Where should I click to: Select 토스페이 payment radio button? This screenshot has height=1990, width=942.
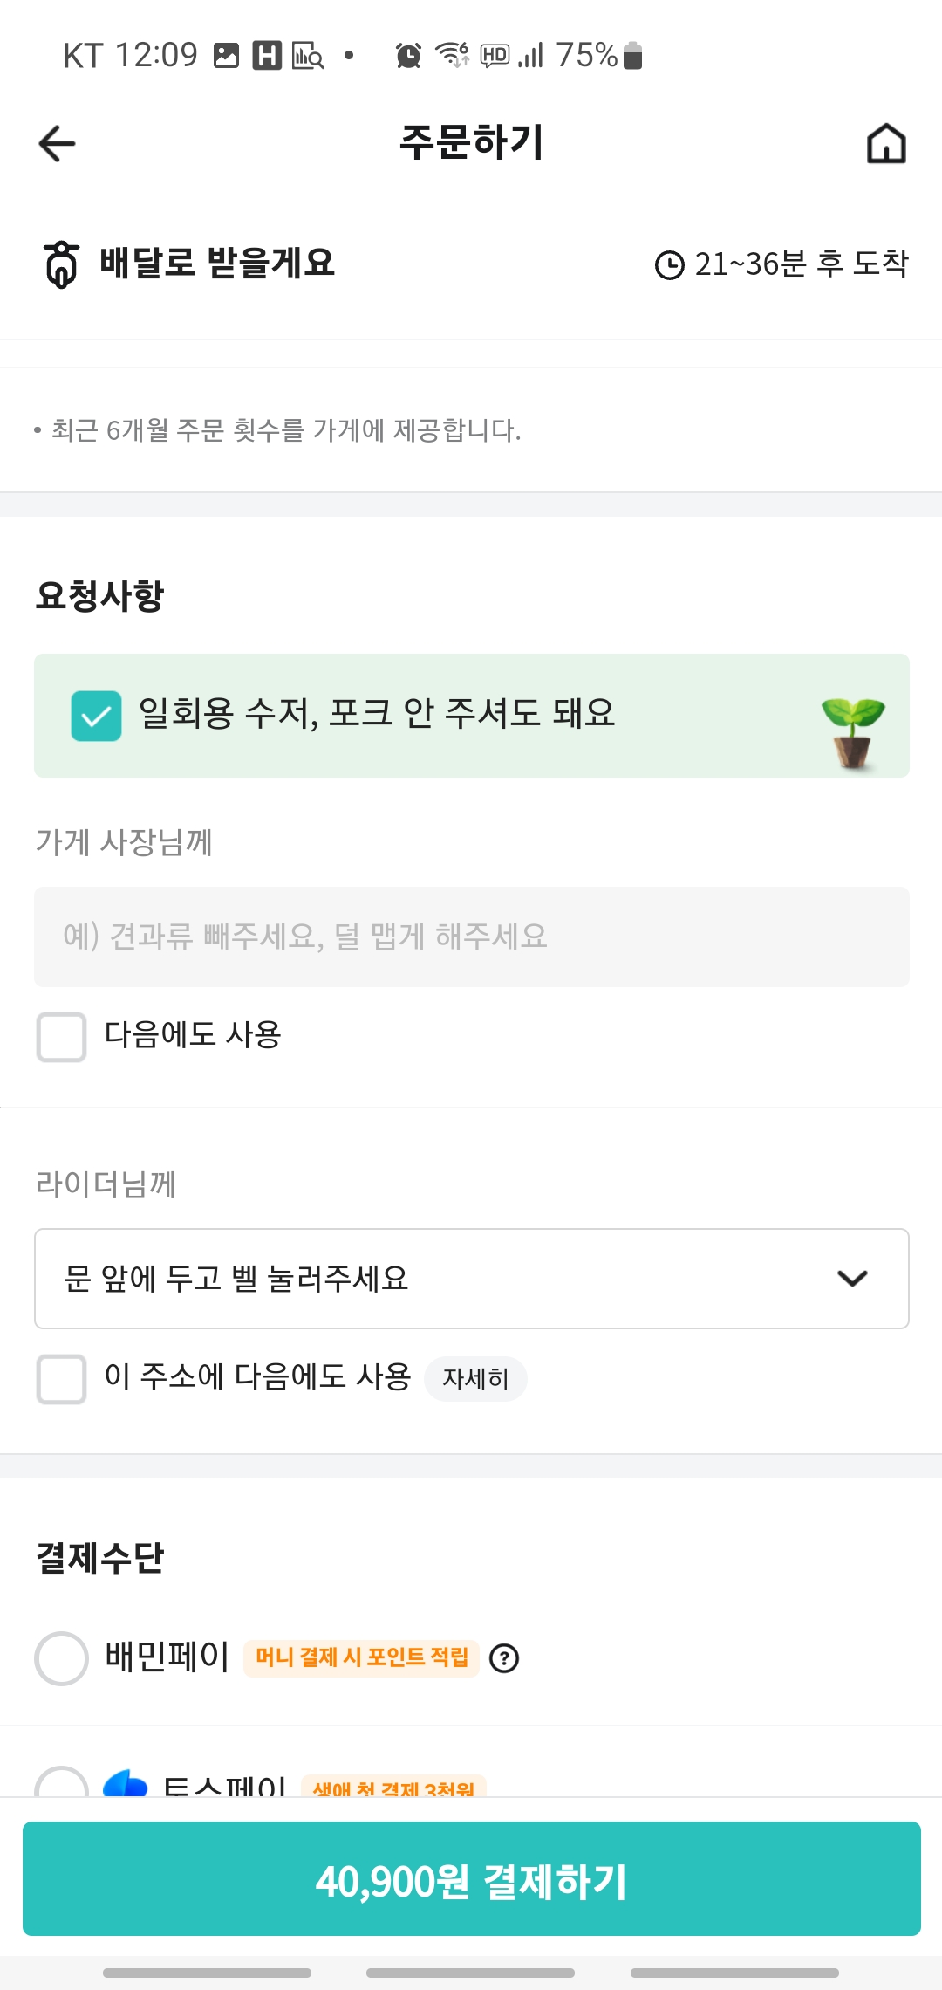[61, 1783]
